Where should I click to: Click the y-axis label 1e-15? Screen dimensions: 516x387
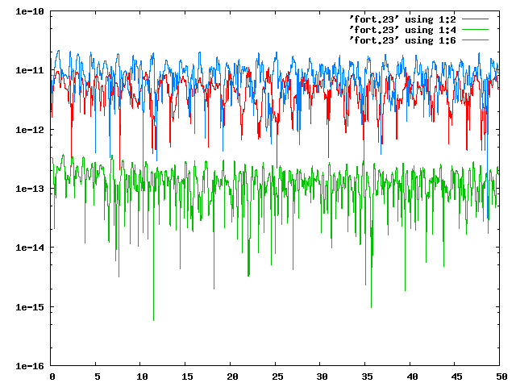(x=30, y=307)
